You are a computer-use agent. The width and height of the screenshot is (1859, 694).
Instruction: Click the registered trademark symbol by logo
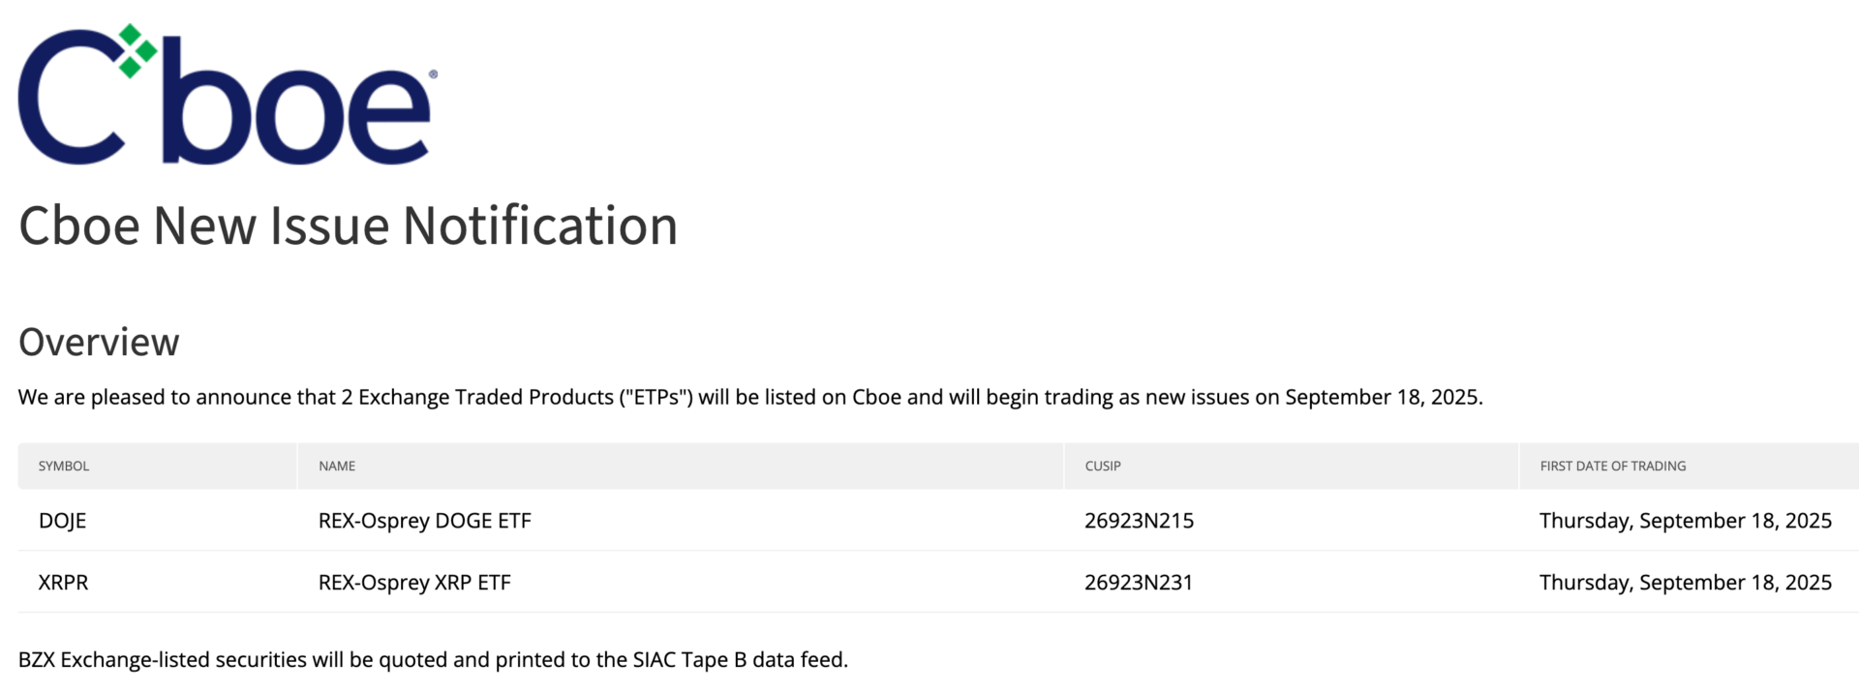coord(433,74)
